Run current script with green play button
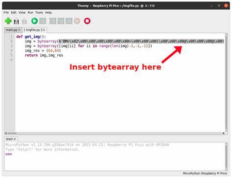This screenshot has height=178, width=232. pos(34,21)
